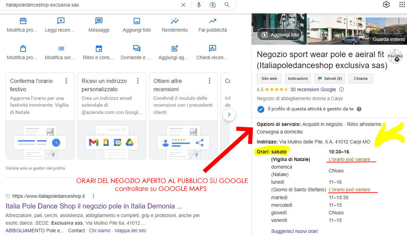Click the magnifying glass search icon

click(x=227, y=5)
